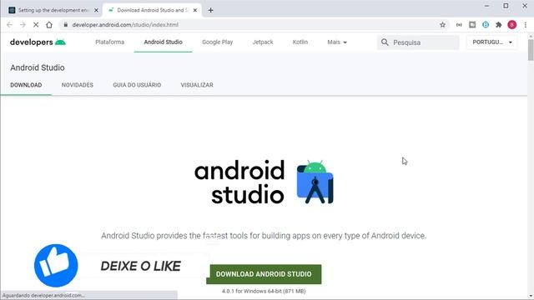This screenshot has width=534, height=300.
Task: Open a new browser tab with plus
Action: tap(210, 10)
